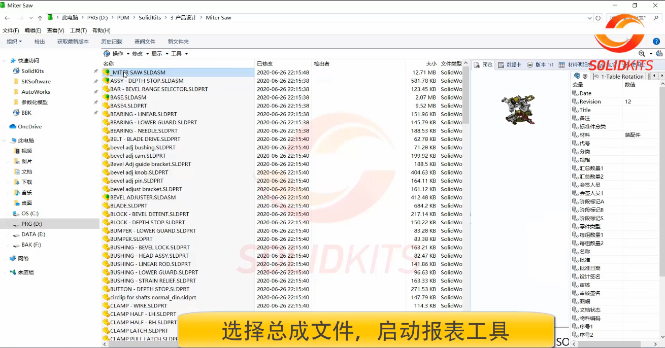
Task: Click the magnifier search icon above preview
Action: pyautogui.click(x=642, y=54)
